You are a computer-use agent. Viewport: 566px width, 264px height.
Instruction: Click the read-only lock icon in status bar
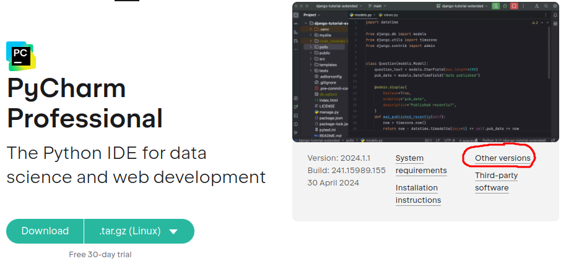[x=552, y=140]
